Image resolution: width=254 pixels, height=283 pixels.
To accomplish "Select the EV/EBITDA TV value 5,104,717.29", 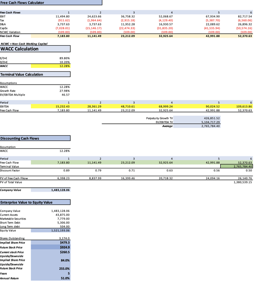I will [x=197, y=122].
